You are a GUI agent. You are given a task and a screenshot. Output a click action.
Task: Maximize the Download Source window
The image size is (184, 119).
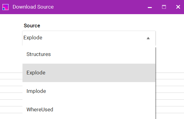[164, 7]
